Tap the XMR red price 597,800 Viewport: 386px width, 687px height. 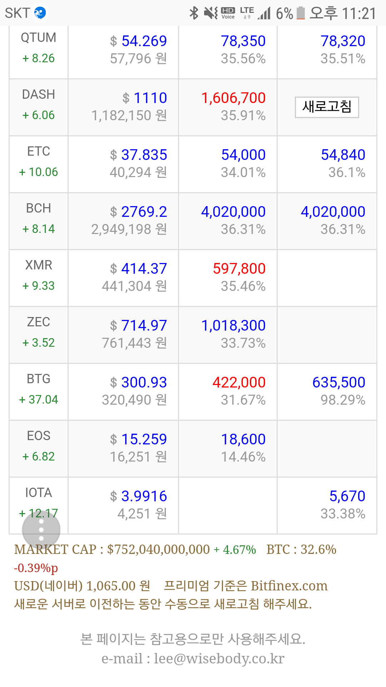point(239,269)
